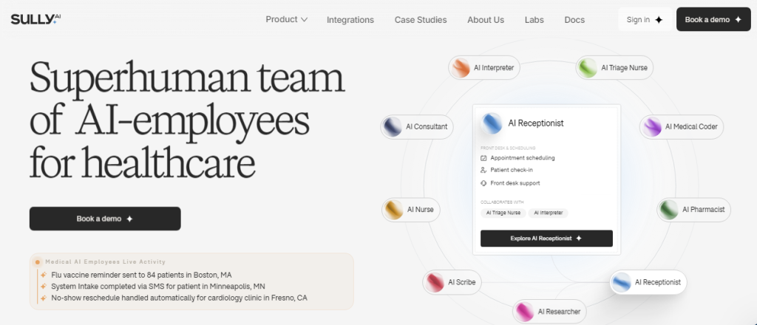Open the About Us page

pos(486,20)
